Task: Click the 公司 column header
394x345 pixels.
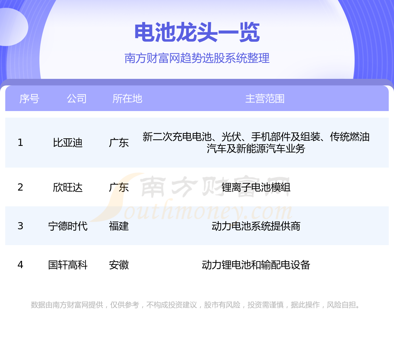Action: point(77,99)
